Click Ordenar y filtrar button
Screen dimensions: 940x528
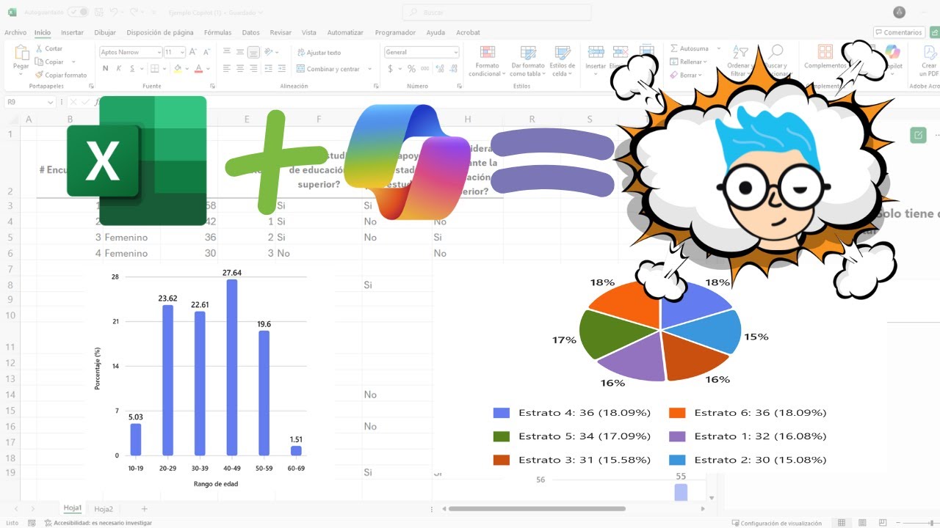click(739, 61)
